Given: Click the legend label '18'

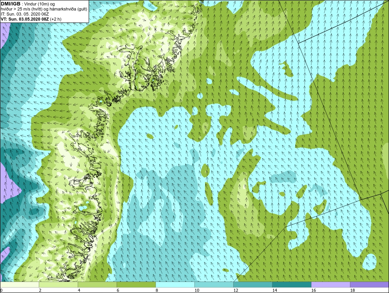Looking at the screenshot, I should [352, 290].
